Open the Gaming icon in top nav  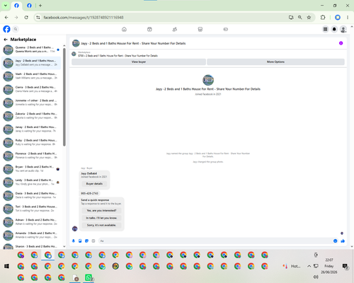click(x=225, y=29)
